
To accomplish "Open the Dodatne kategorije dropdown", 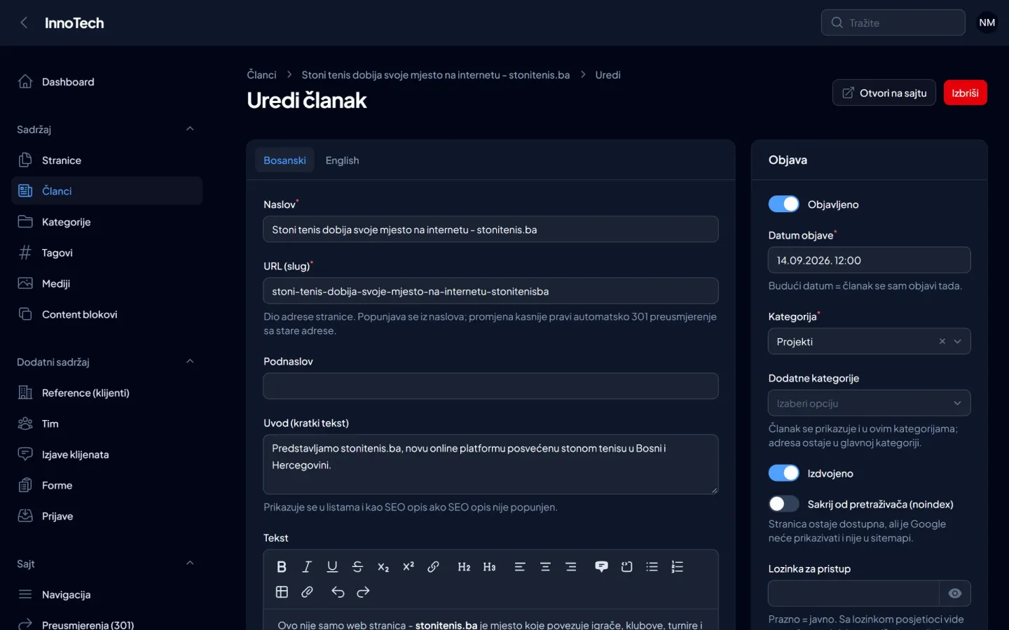I will (x=870, y=403).
